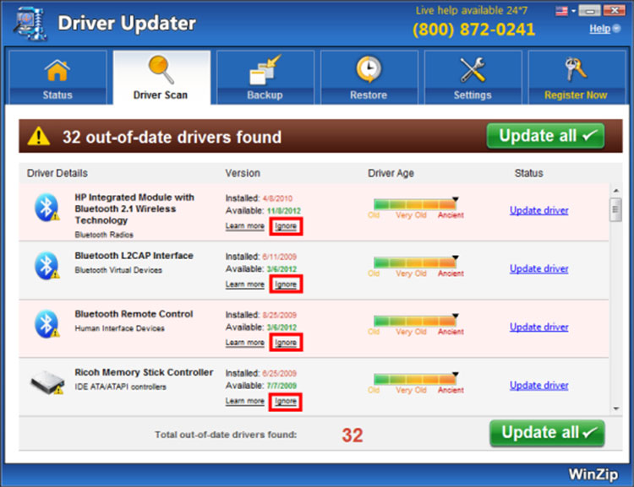
Task: Ignore the Bluetooth Remote Control driver
Action: pos(286,343)
